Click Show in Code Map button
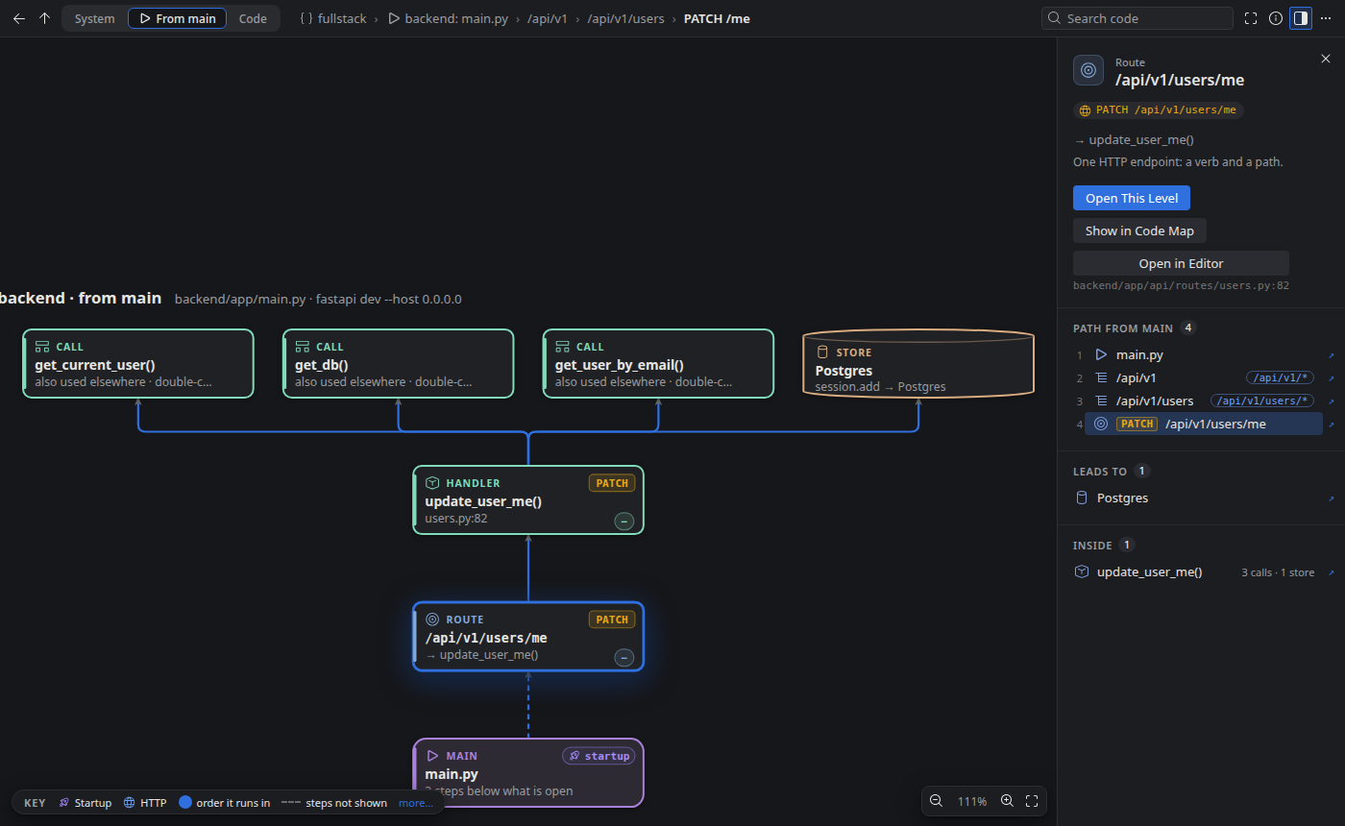This screenshot has width=1345, height=826. tap(1139, 231)
